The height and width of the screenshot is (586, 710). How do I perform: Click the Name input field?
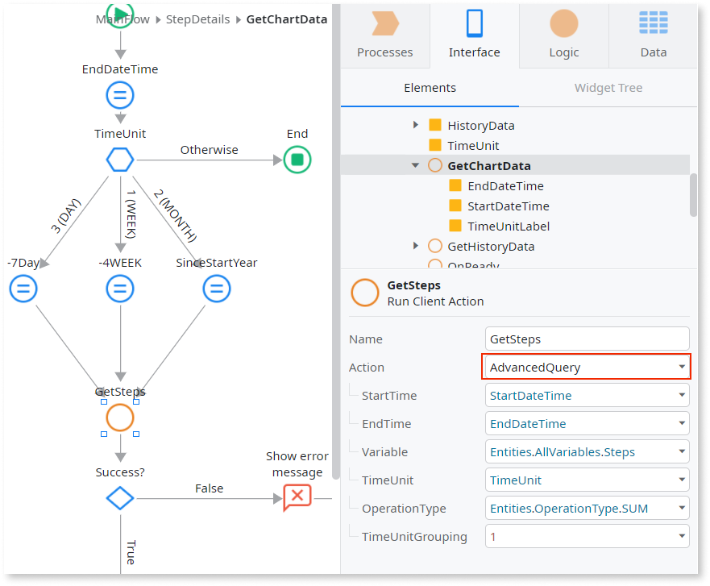point(587,339)
